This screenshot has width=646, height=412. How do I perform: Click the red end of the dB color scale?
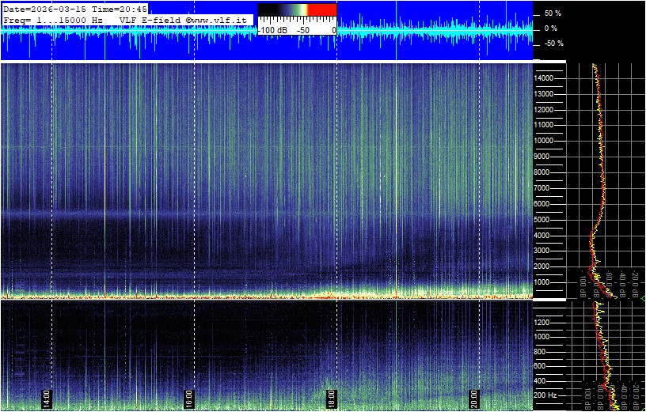(321, 10)
